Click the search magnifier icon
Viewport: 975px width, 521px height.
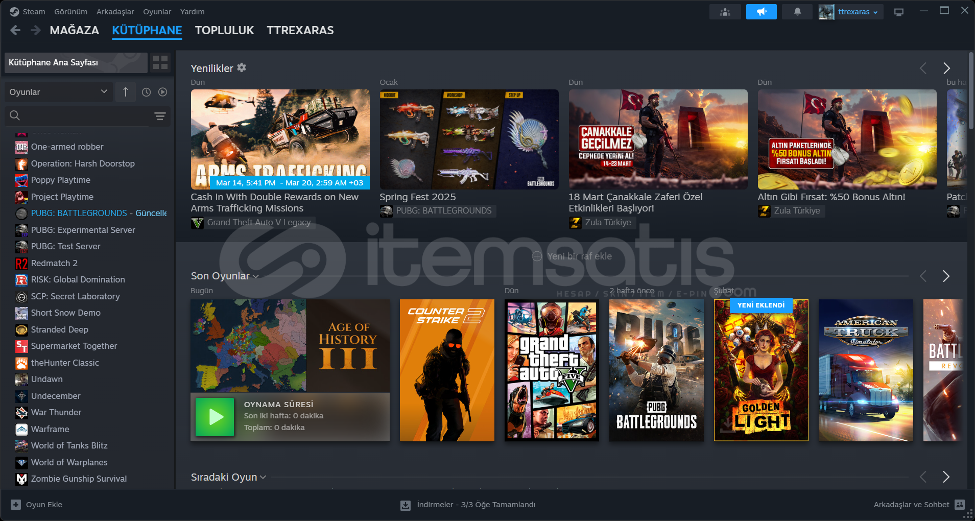tap(15, 116)
